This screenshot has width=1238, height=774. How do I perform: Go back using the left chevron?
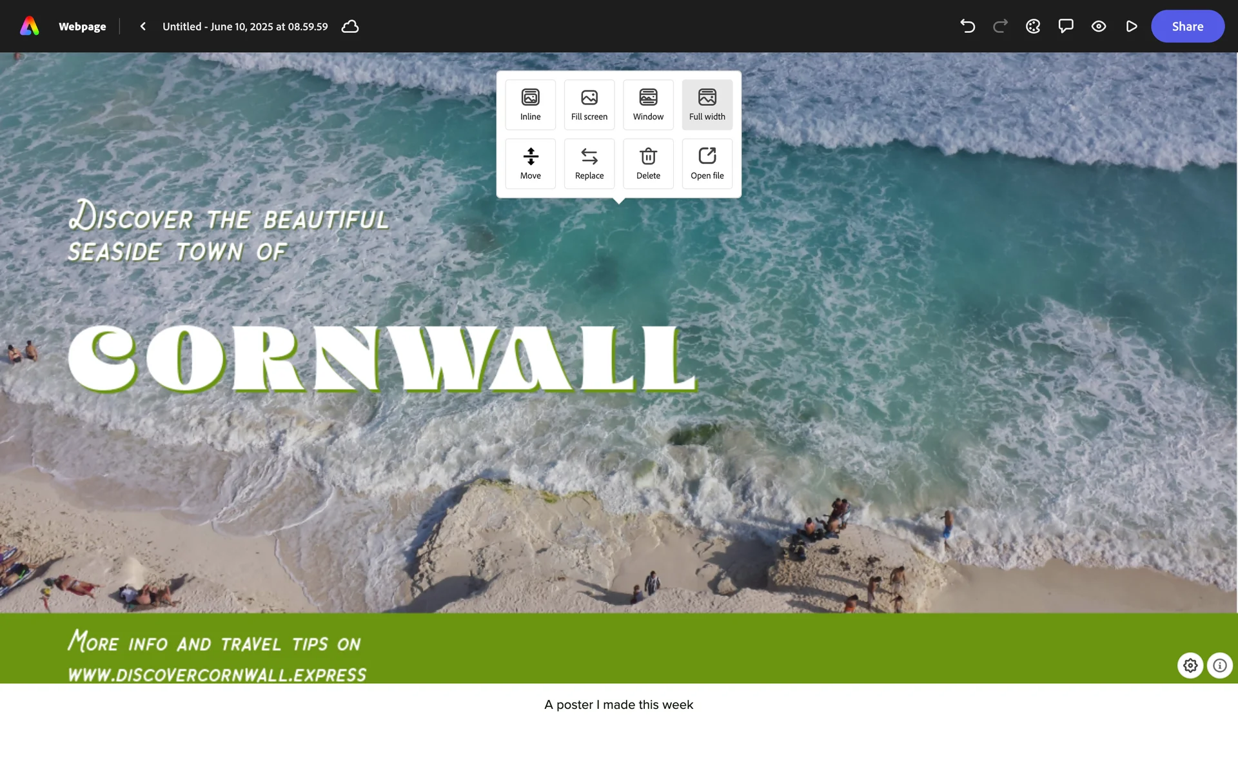(143, 26)
